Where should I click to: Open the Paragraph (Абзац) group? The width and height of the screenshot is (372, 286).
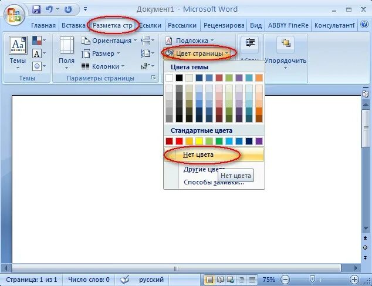click(250, 48)
